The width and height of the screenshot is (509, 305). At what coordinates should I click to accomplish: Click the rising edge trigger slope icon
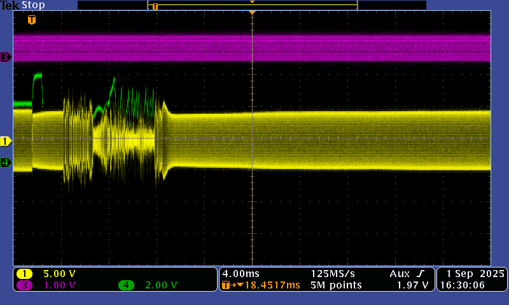tap(421, 273)
